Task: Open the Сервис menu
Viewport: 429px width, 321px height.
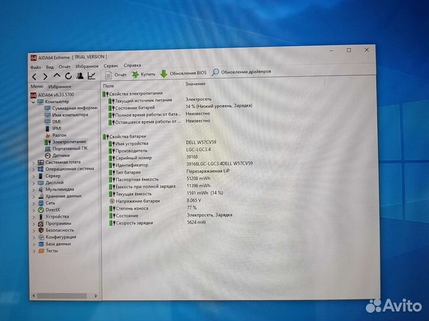Action: click(111, 66)
